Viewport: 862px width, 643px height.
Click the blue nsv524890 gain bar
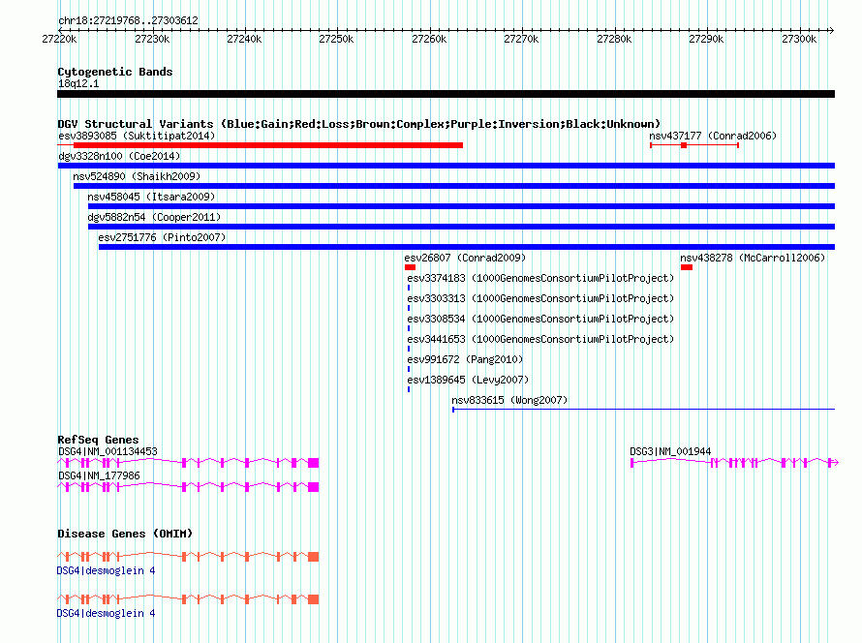[454, 186]
